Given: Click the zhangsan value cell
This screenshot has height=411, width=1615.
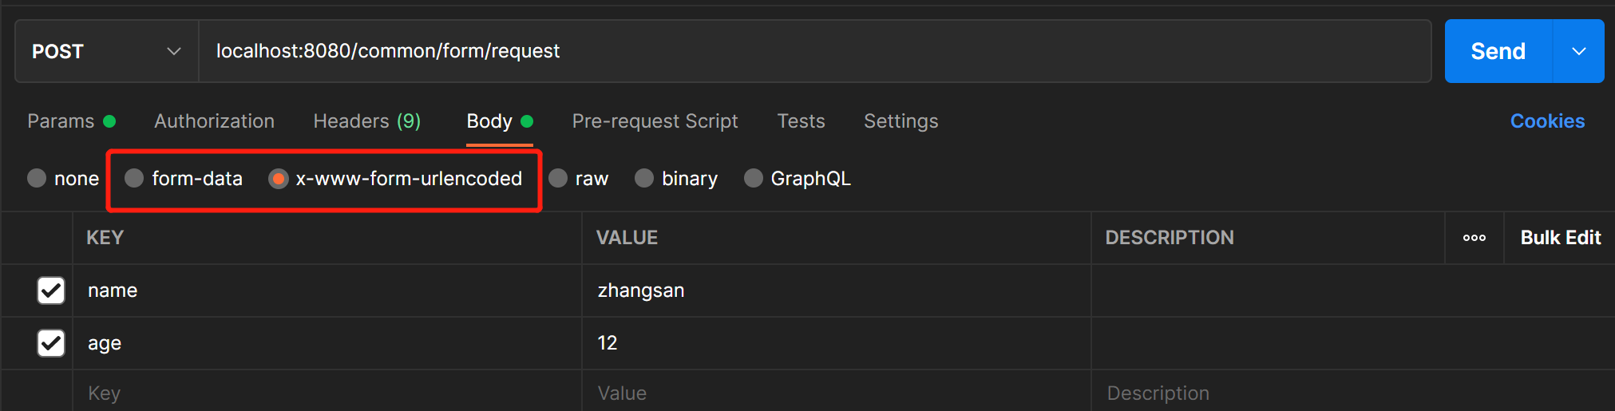Looking at the screenshot, I should (x=836, y=290).
